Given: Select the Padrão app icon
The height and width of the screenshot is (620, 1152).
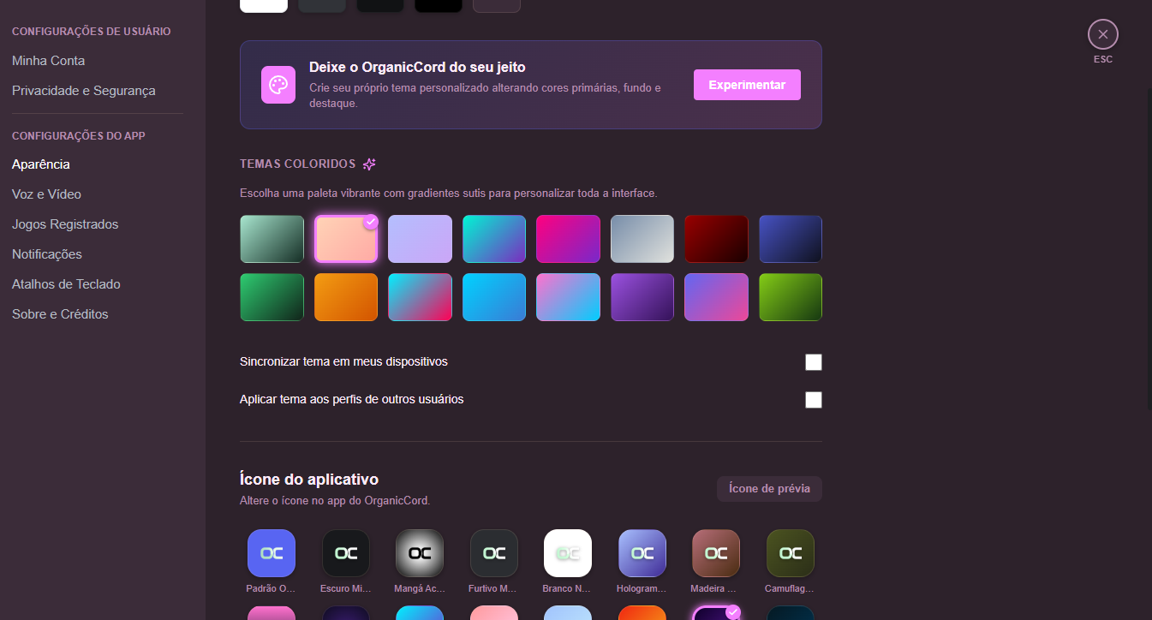Looking at the screenshot, I should click(272, 553).
